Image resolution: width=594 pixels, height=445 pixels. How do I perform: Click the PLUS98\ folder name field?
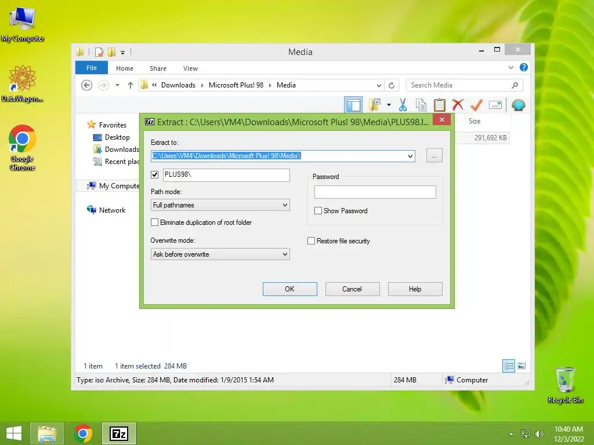click(x=227, y=175)
